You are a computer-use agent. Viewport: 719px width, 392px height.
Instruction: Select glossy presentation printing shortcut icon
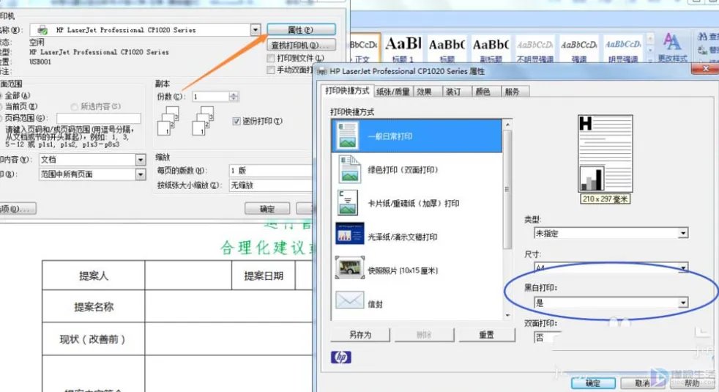349,234
